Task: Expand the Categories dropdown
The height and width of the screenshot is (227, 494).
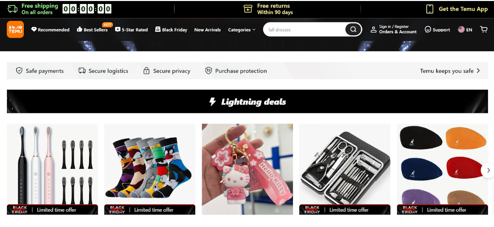Action: (x=242, y=30)
